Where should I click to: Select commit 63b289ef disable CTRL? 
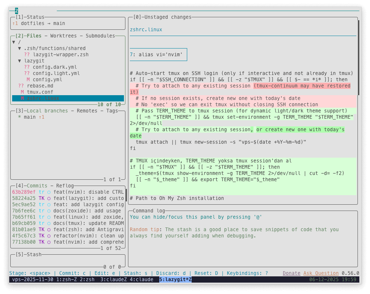pos(68,192)
